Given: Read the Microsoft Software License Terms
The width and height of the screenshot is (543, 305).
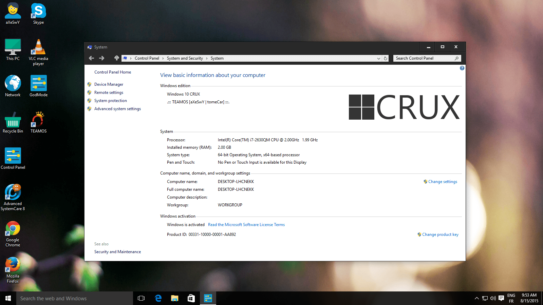Looking at the screenshot, I should pyautogui.click(x=246, y=225).
